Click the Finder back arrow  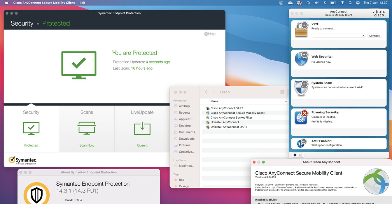(206, 92)
